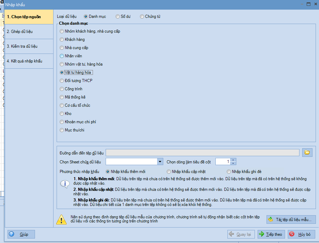Choose Khách hàng category radio button
The image size is (319, 243).
click(62, 39)
